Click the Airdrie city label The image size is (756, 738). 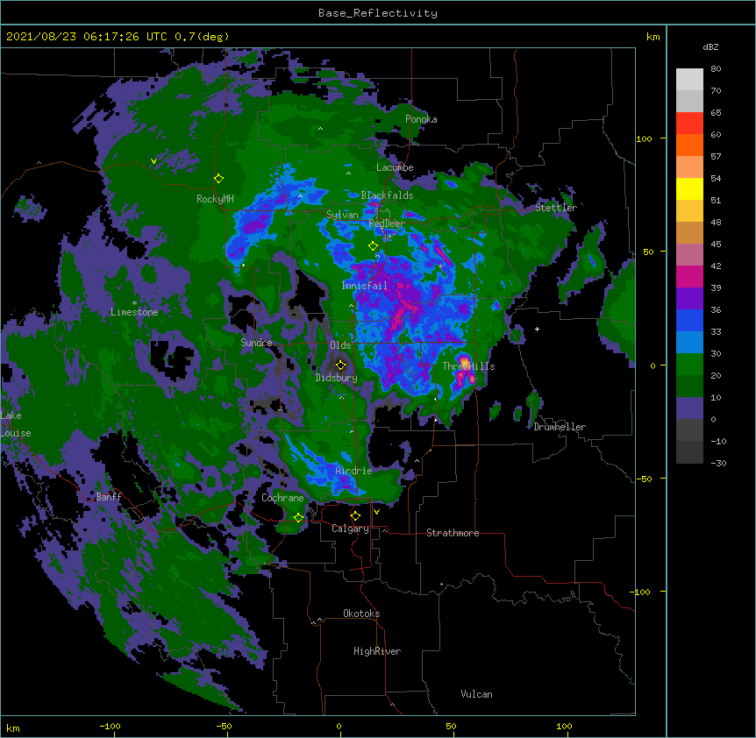(x=353, y=471)
